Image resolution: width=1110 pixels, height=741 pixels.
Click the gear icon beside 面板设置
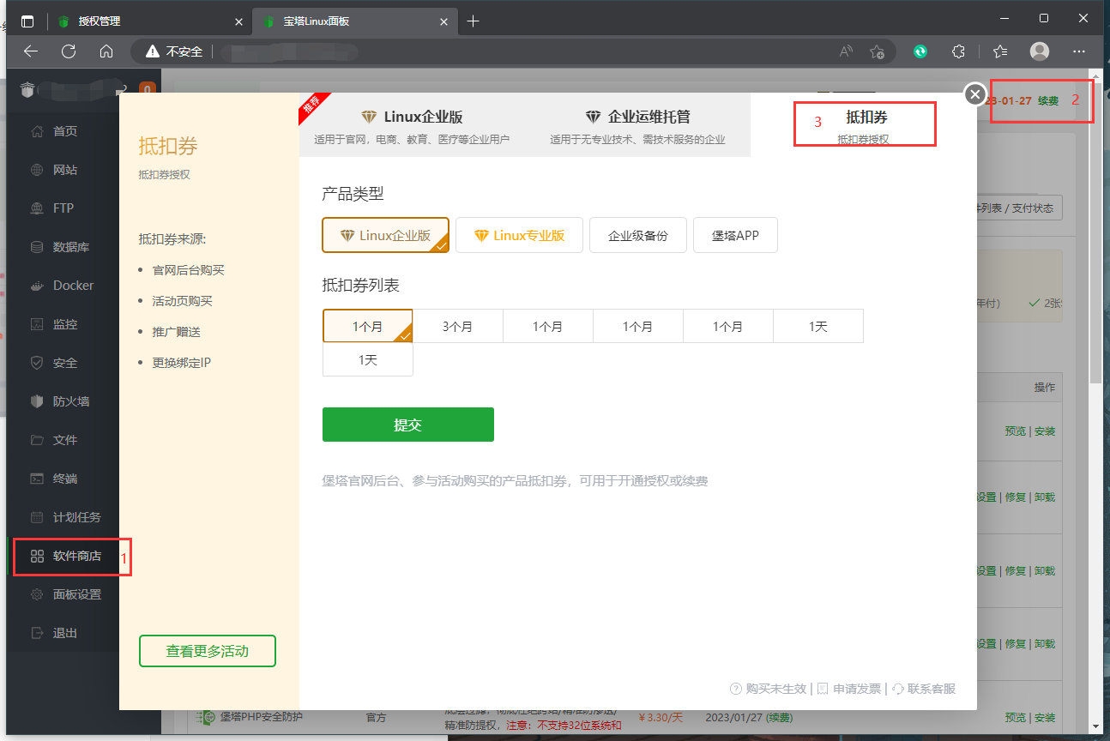click(x=37, y=594)
